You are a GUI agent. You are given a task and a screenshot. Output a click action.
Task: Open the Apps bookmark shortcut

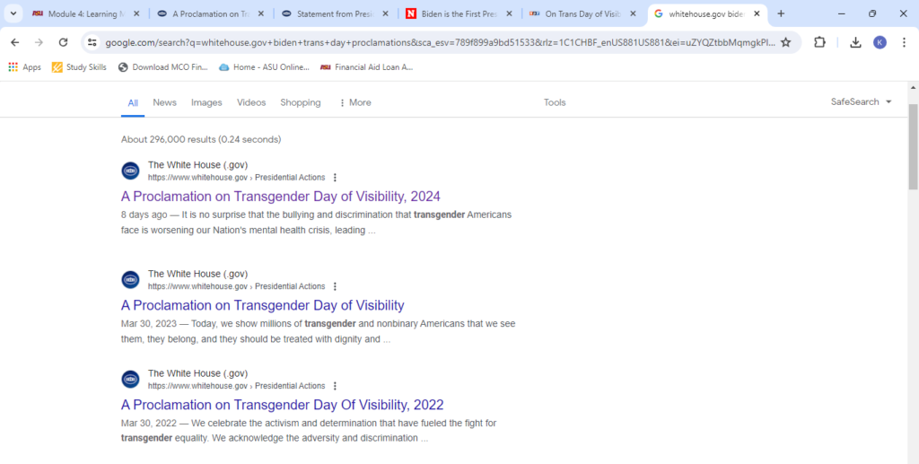24,67
